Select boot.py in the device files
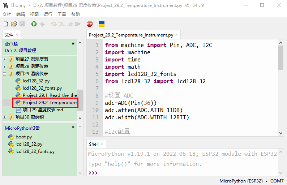Viewport: 287px width, 185px height. click(23, 137)
